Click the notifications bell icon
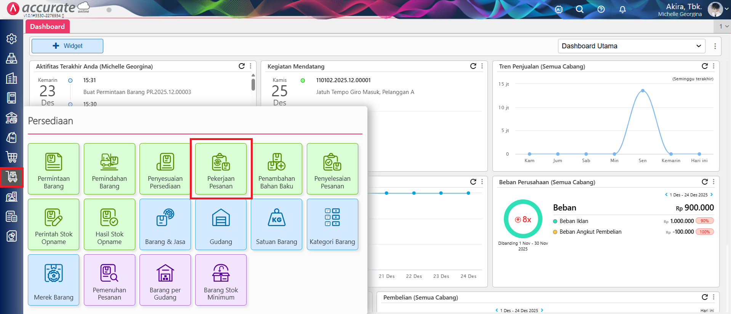The image size is (731, 314). coord(622,10)
